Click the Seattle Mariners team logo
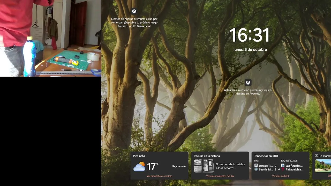This screenshot has height=186, width=331. (x=256, y=169)
